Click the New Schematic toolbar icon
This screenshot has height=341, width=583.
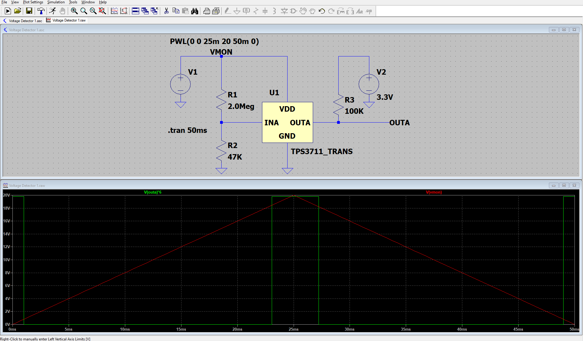(8, 11)
